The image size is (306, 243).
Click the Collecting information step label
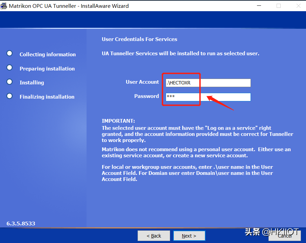pos(48,55)
